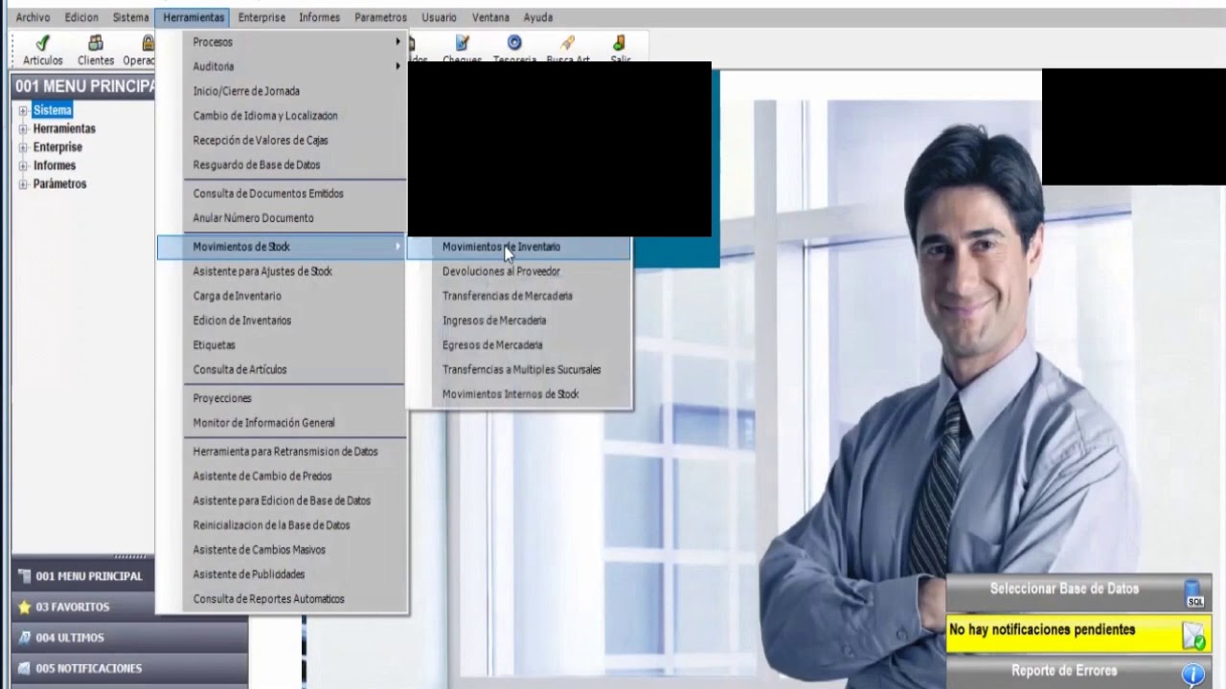Choose Resguardo de Base de Datos
The height and width of the screenshot is (689, 1226).
coord(283,166)
